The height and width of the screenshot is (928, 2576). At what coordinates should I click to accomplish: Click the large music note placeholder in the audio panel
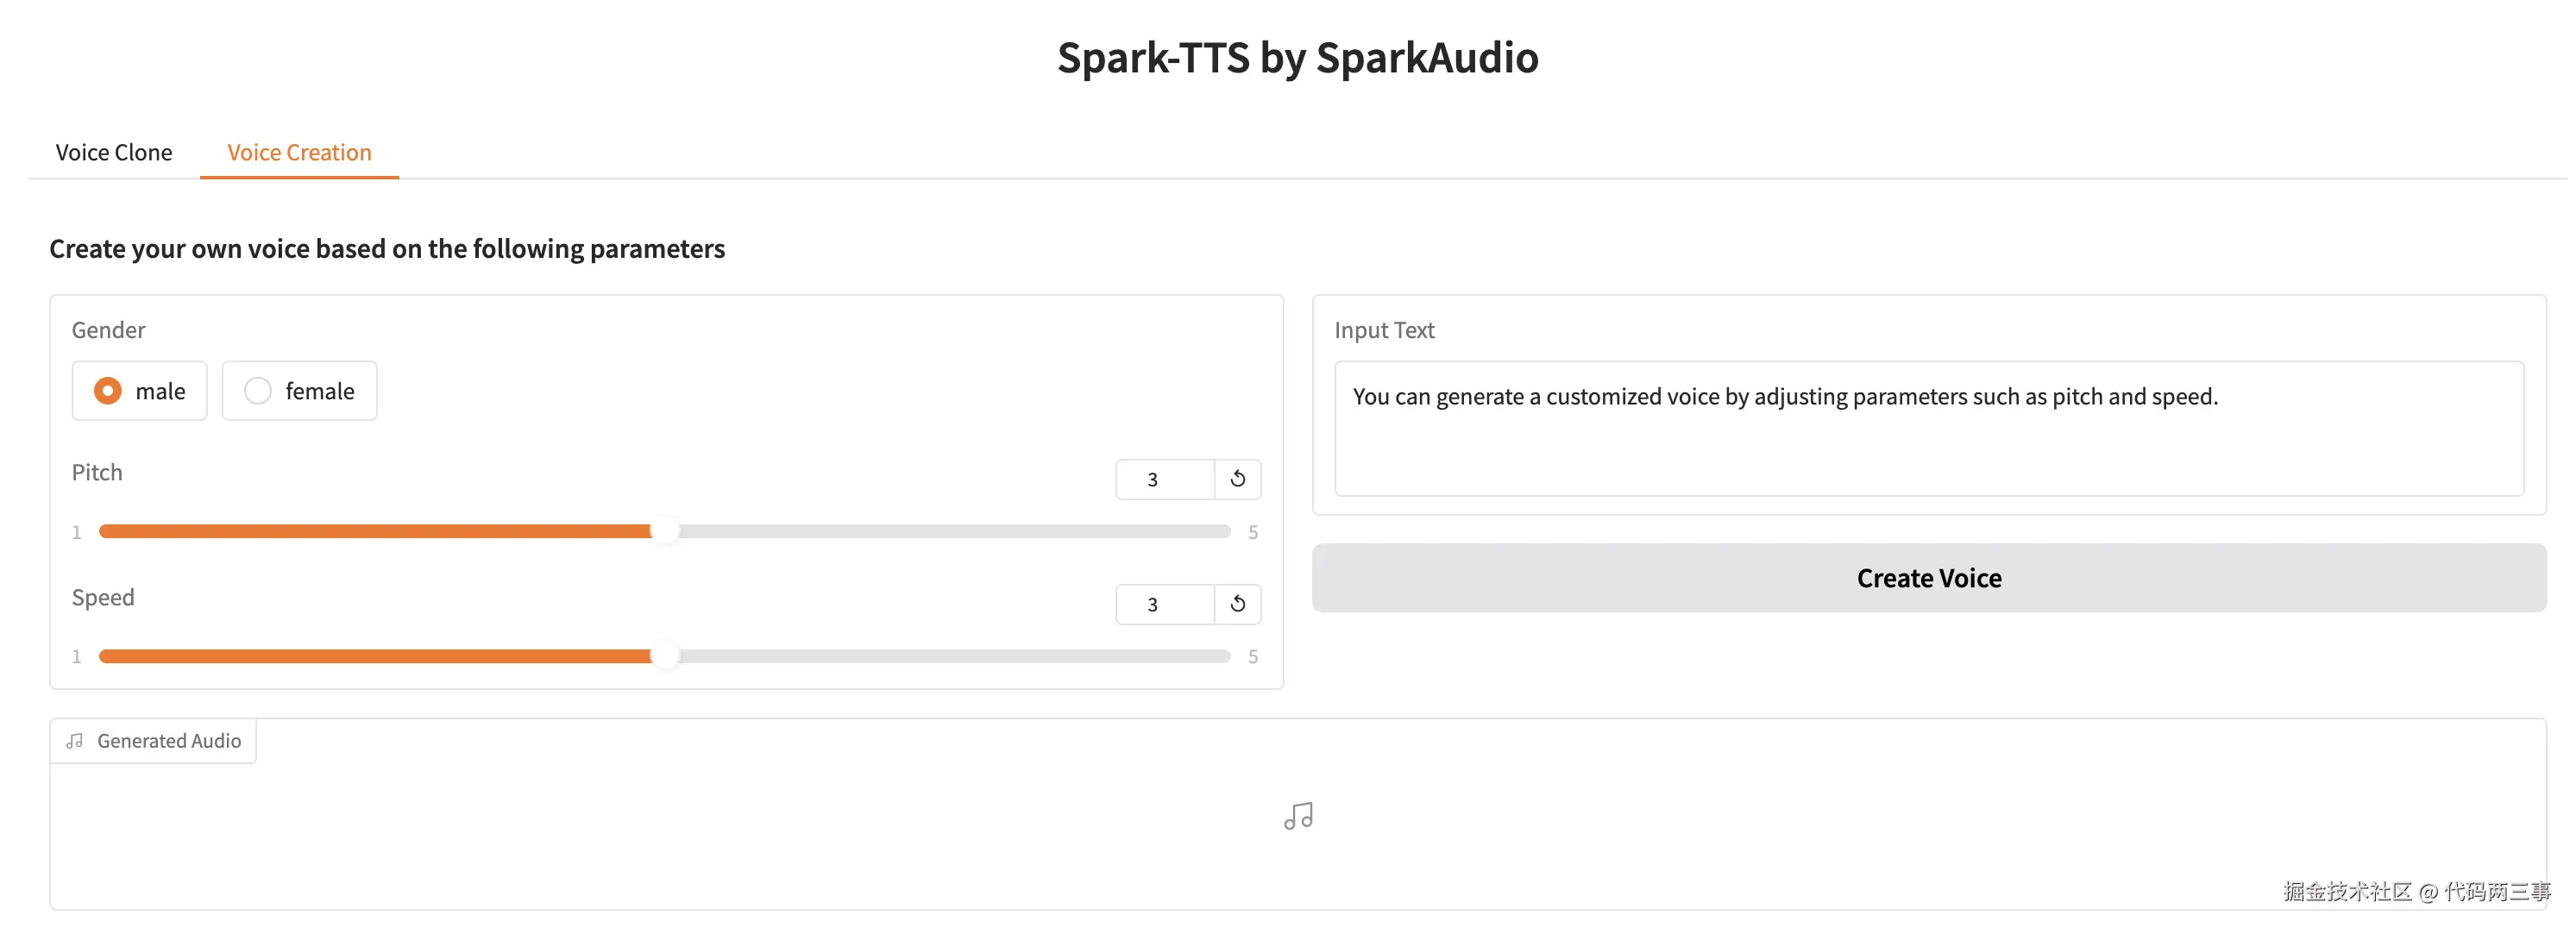pyautogui.click(x=1298, y=816)
